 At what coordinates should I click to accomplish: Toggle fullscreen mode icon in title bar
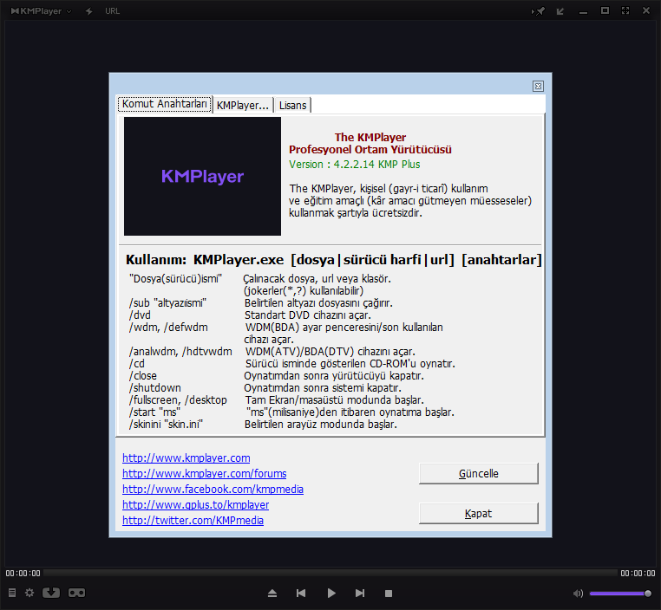click(625, 10)
